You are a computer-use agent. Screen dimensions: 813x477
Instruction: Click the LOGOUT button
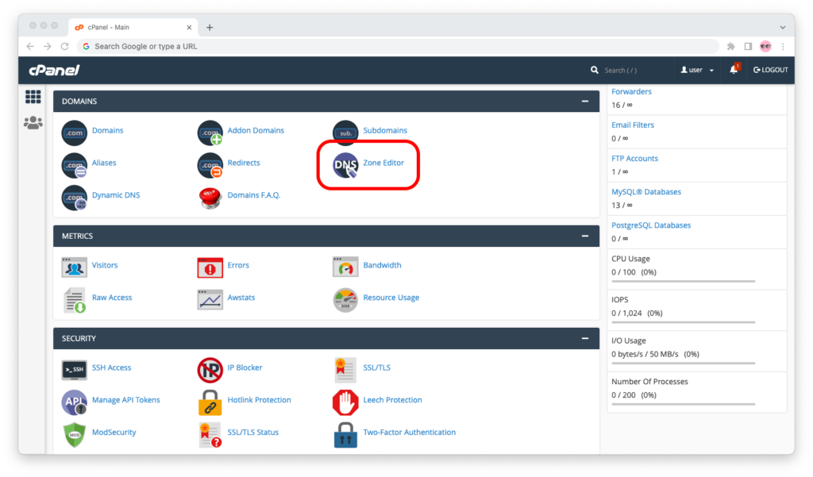point(770,70)
